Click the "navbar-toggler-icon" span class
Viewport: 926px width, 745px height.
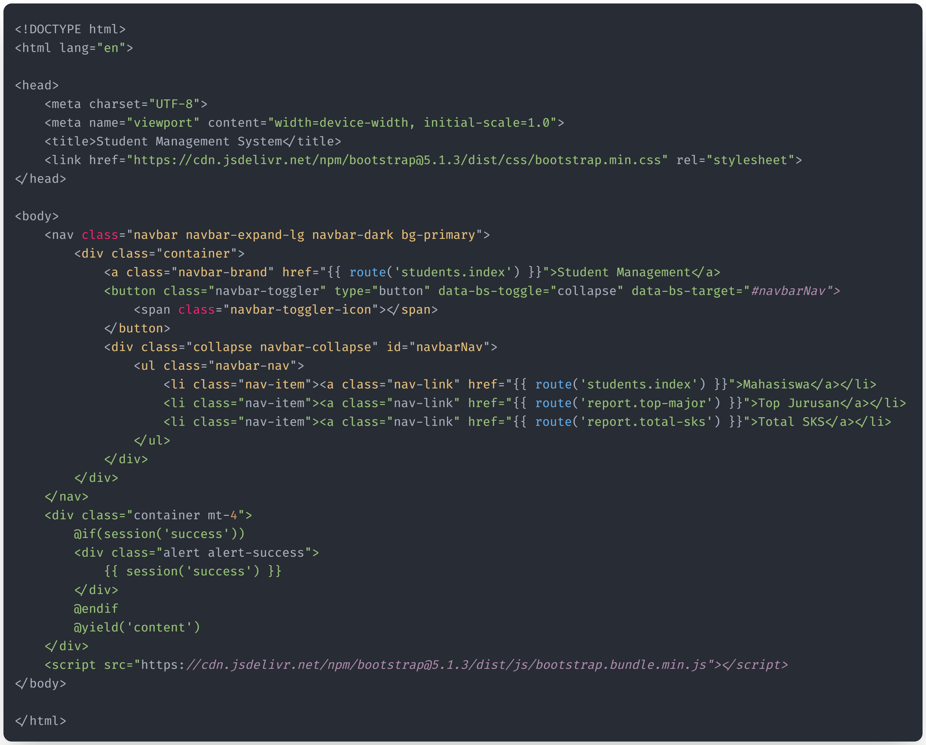301,309
